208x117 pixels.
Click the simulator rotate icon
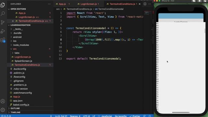pyautogui.click(x=205, y=1)
